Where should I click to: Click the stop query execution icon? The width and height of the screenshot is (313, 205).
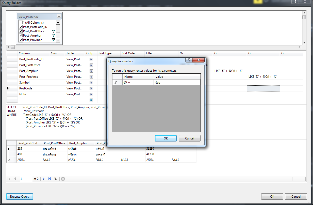[x=63, y=179]
